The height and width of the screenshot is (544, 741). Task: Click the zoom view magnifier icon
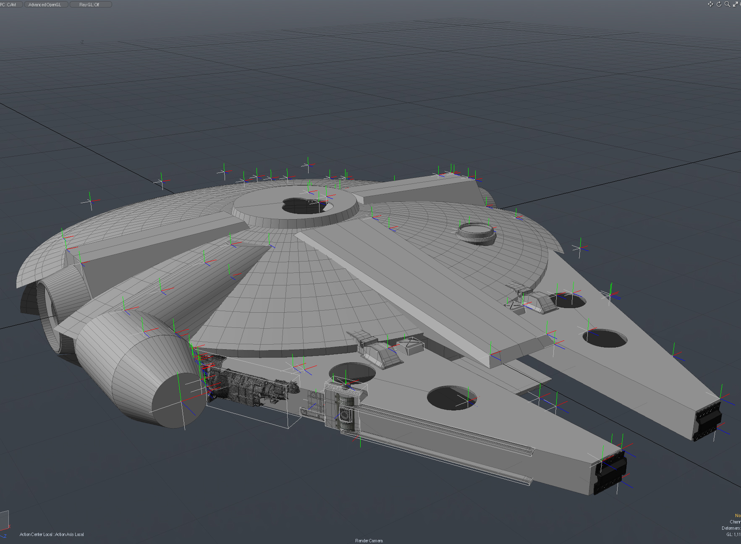pos(727,4)
